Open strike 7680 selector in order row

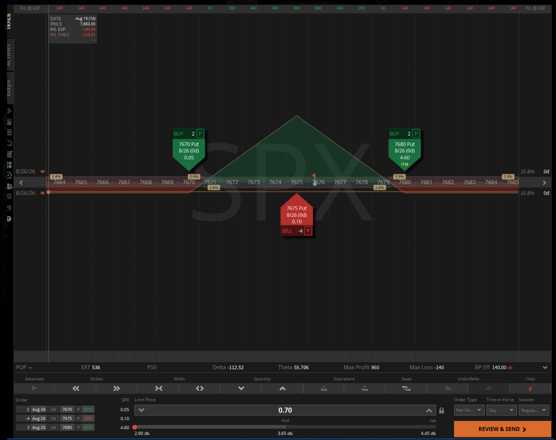point(67,427)
